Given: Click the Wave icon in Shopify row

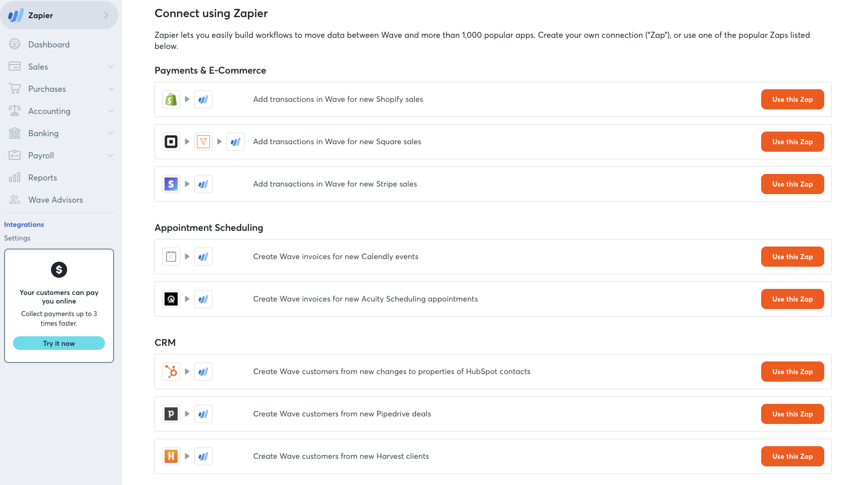Looking at the screenshot, I should click(203, 99).
